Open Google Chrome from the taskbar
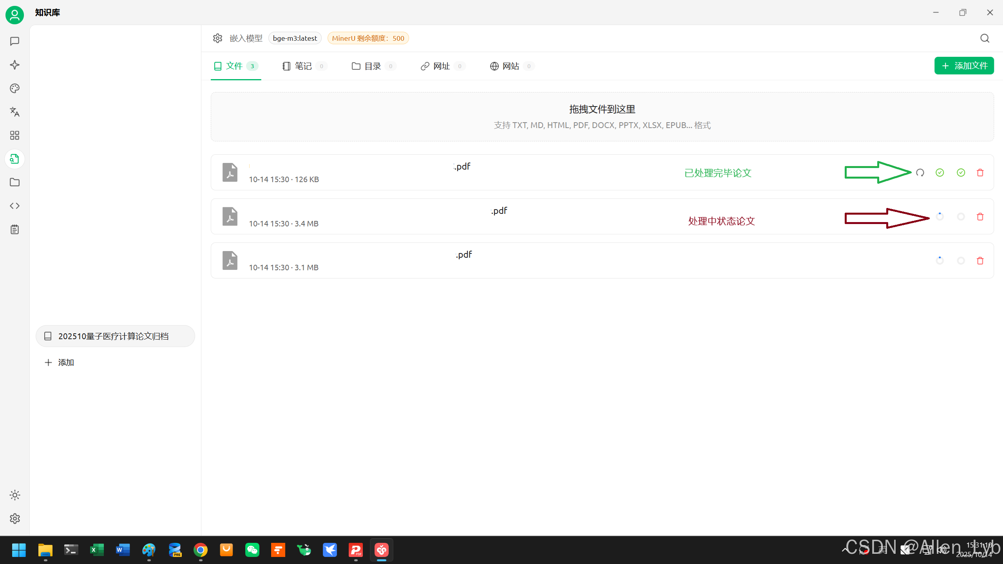Image resolution: width=1003 pixels, height=564 pixels. 201,550
